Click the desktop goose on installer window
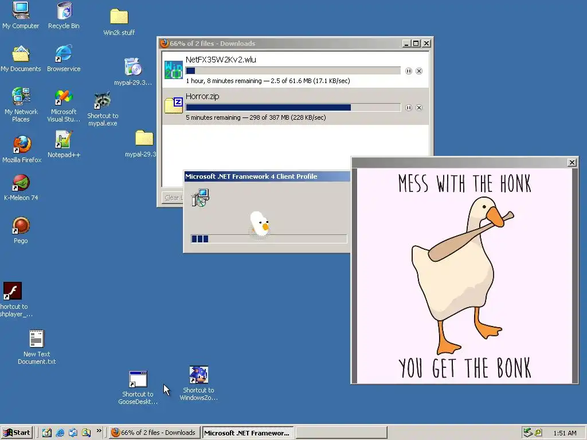Screen dimensions: 587x440 click(x=260, y=224)
